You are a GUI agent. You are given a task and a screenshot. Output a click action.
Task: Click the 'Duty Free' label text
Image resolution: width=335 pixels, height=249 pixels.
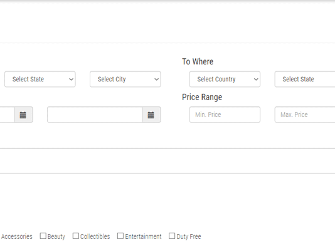tap(189, 236)
